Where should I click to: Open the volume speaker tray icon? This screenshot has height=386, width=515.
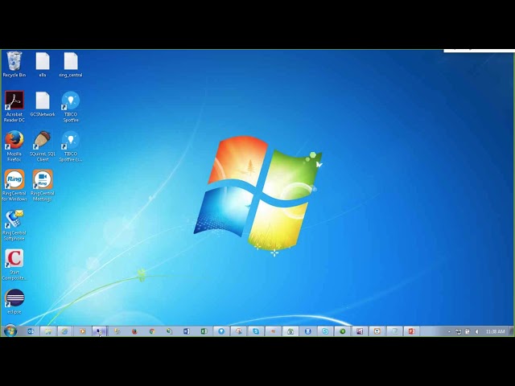(477, 331)
